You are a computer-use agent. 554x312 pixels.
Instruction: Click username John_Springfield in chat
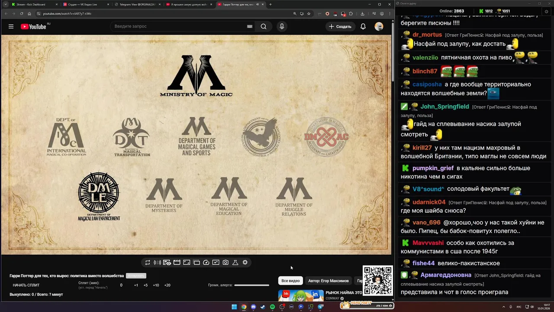(x=444, y=107)
